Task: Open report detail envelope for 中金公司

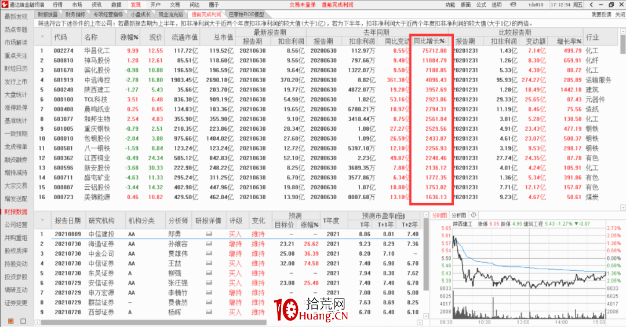Action: (209, 253)
